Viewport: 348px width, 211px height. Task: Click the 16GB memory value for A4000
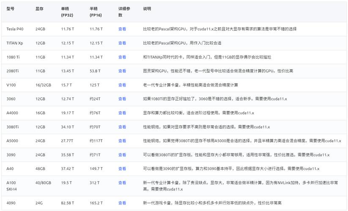(40, 113)
